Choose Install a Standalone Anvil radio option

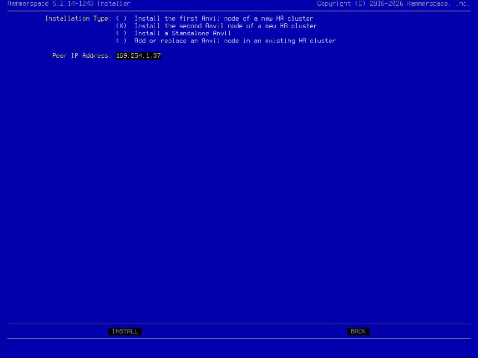[x=121, y=33]
